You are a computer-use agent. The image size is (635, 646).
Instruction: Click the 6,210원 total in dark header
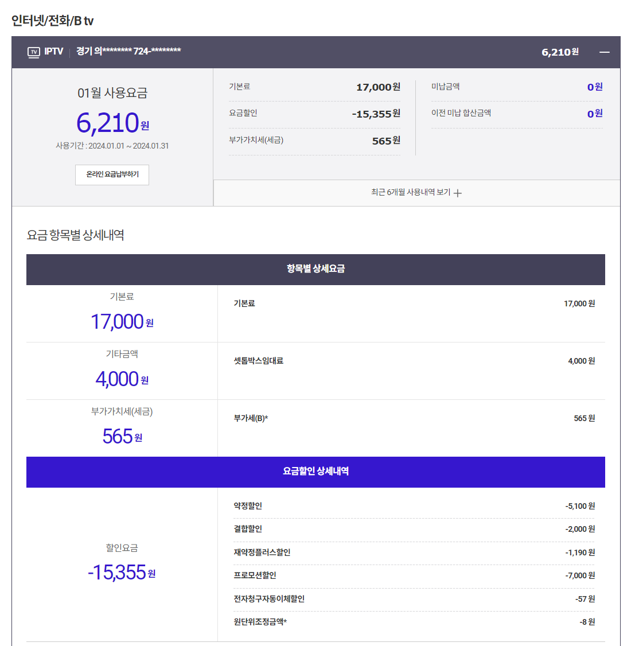pos(560,52)
